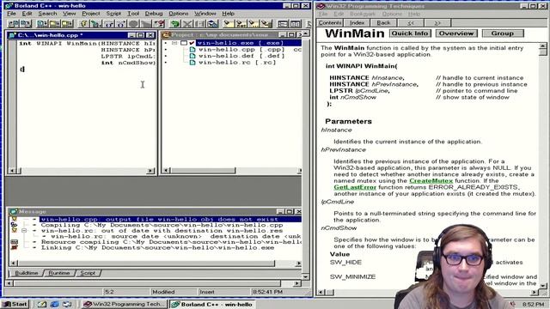Follow the GetLastError link
This screenshot has height=309, width=550.
[355, 187]
